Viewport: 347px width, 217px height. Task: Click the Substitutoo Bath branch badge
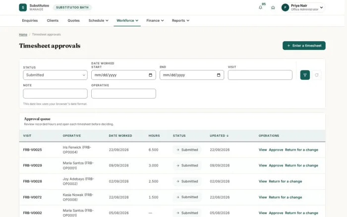click(x=72, y=7)
